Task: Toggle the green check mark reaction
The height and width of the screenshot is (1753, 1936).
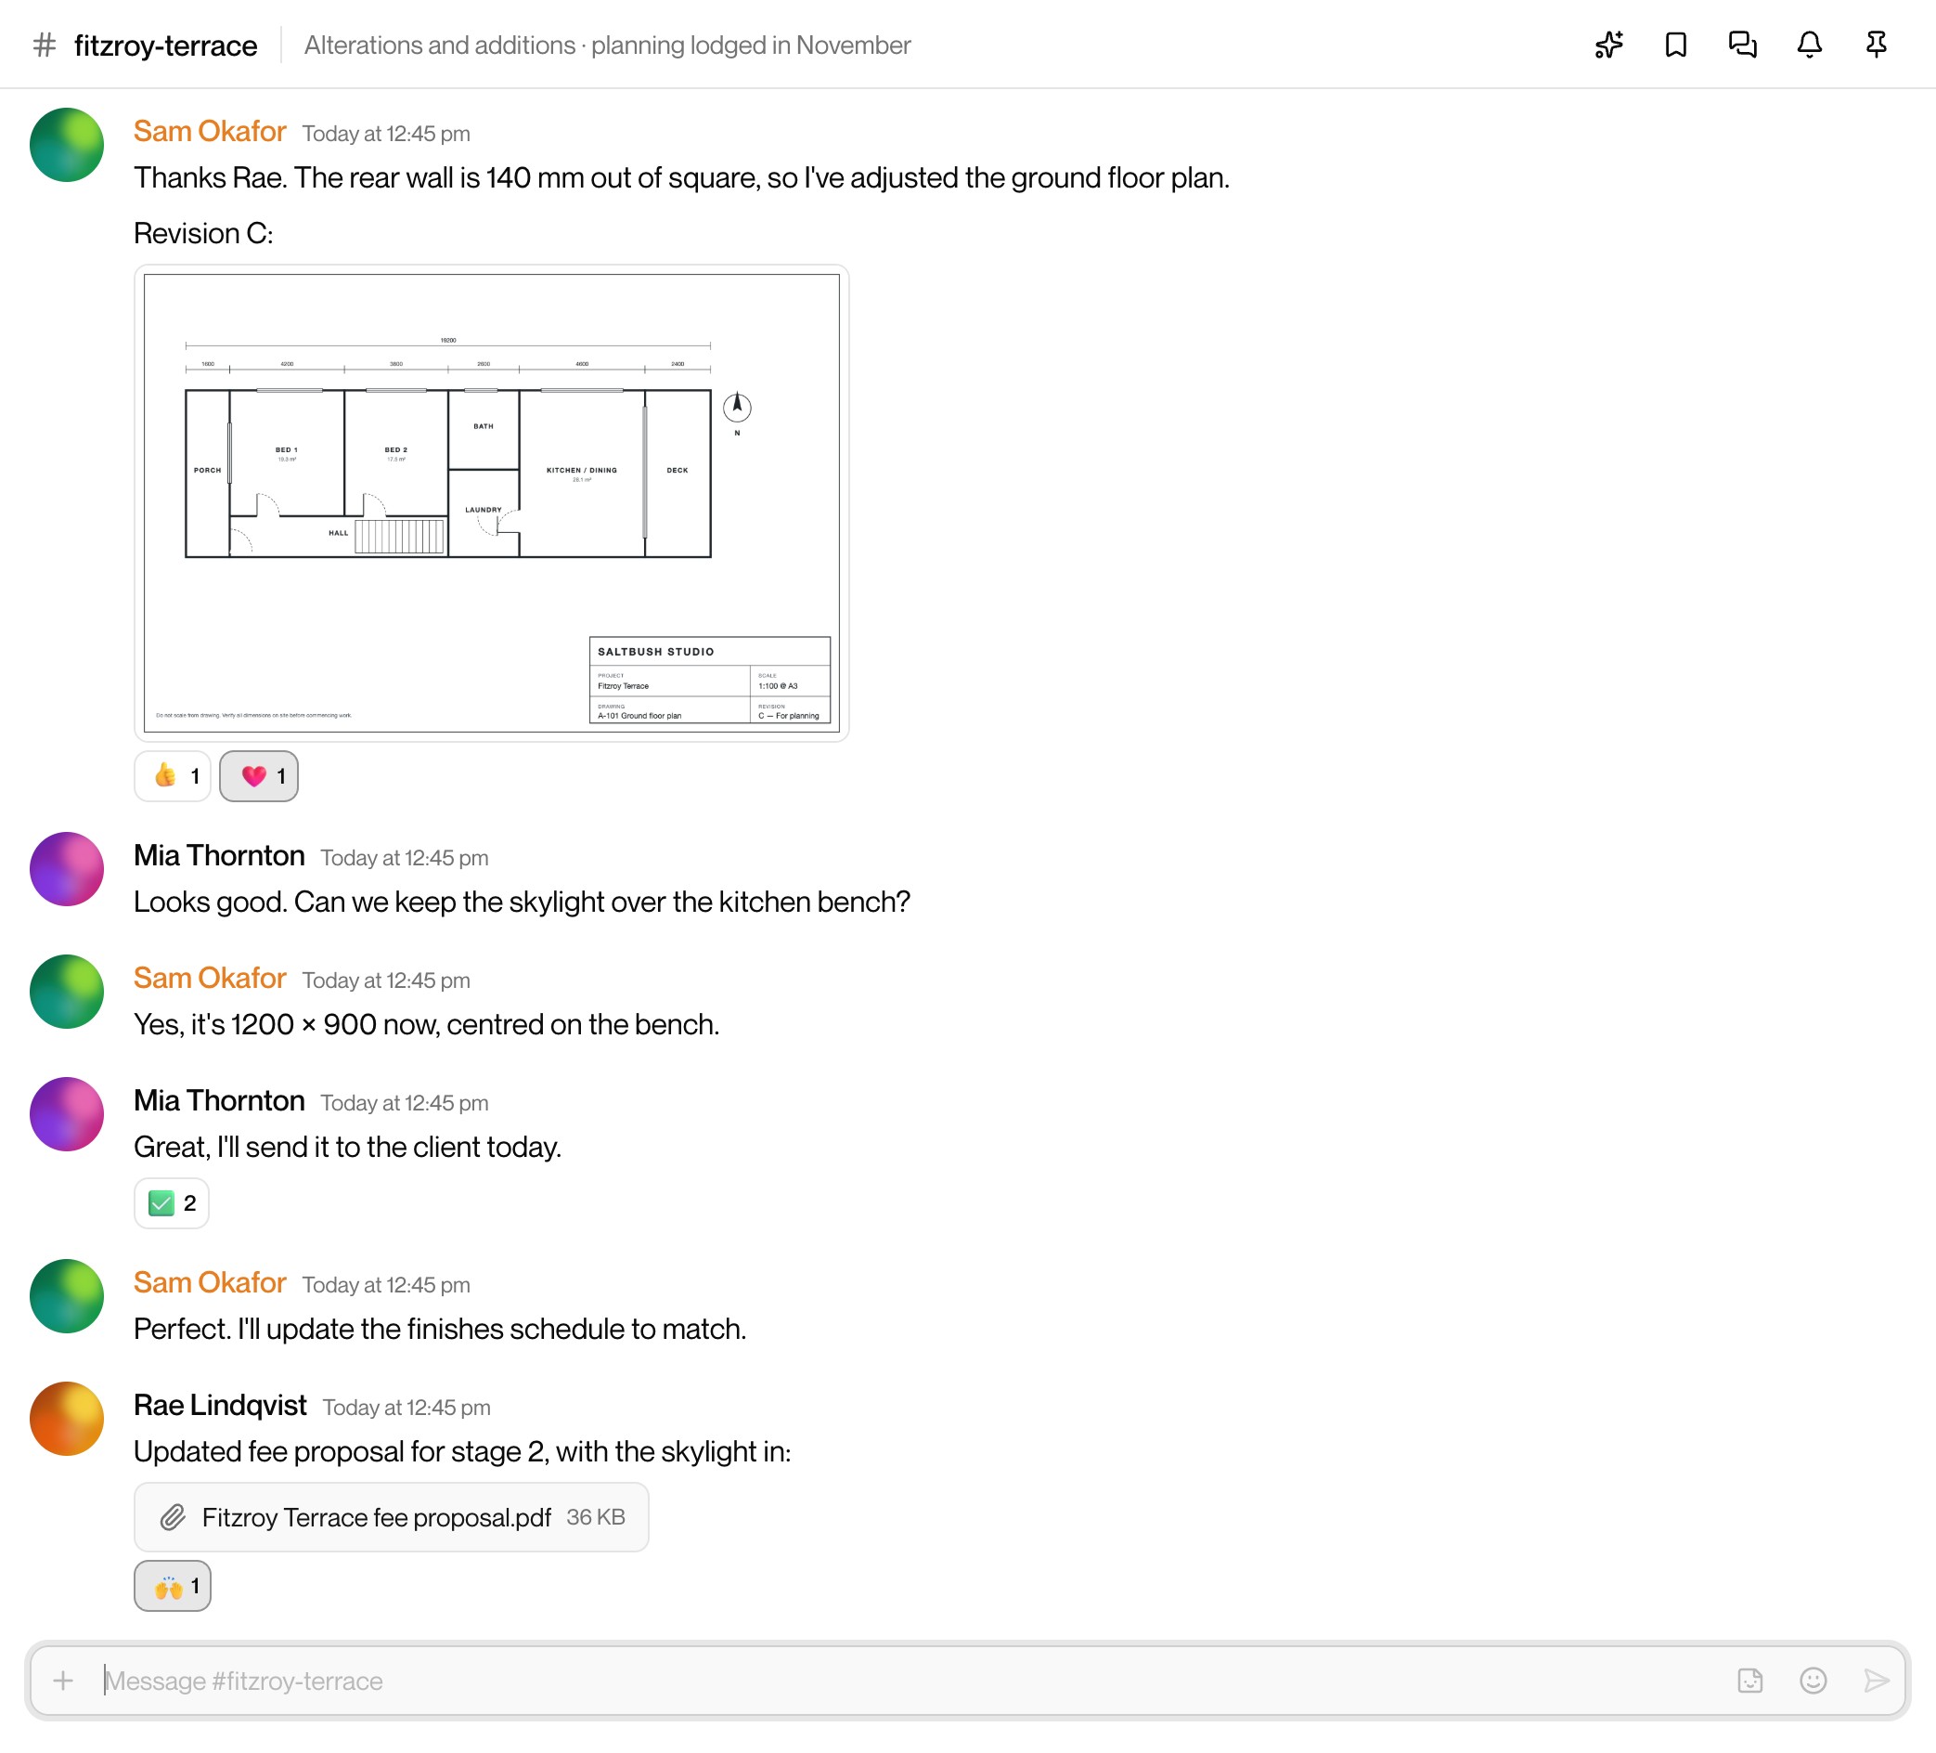Action: [x=171, y=1203]
